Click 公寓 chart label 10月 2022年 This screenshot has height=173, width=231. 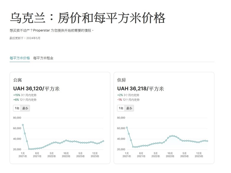pyautogui.click(x=66, y=155)
